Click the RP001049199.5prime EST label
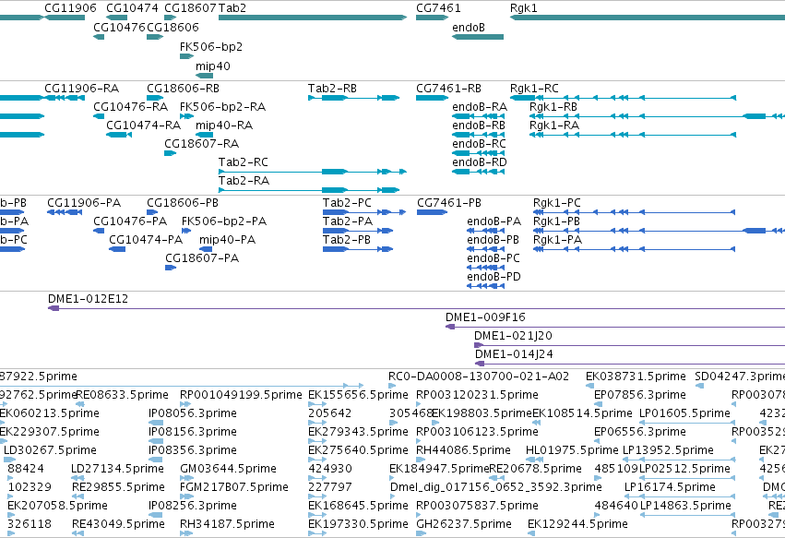This screenshot has height=538, width=785. 242,396
